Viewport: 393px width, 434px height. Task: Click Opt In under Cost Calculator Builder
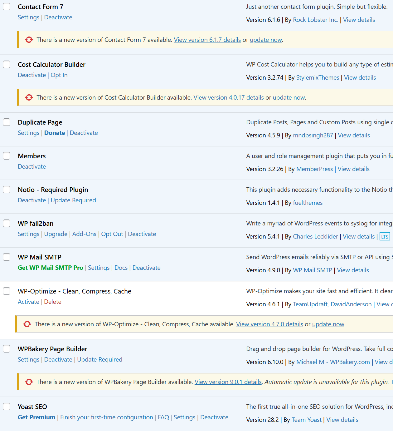59,75
